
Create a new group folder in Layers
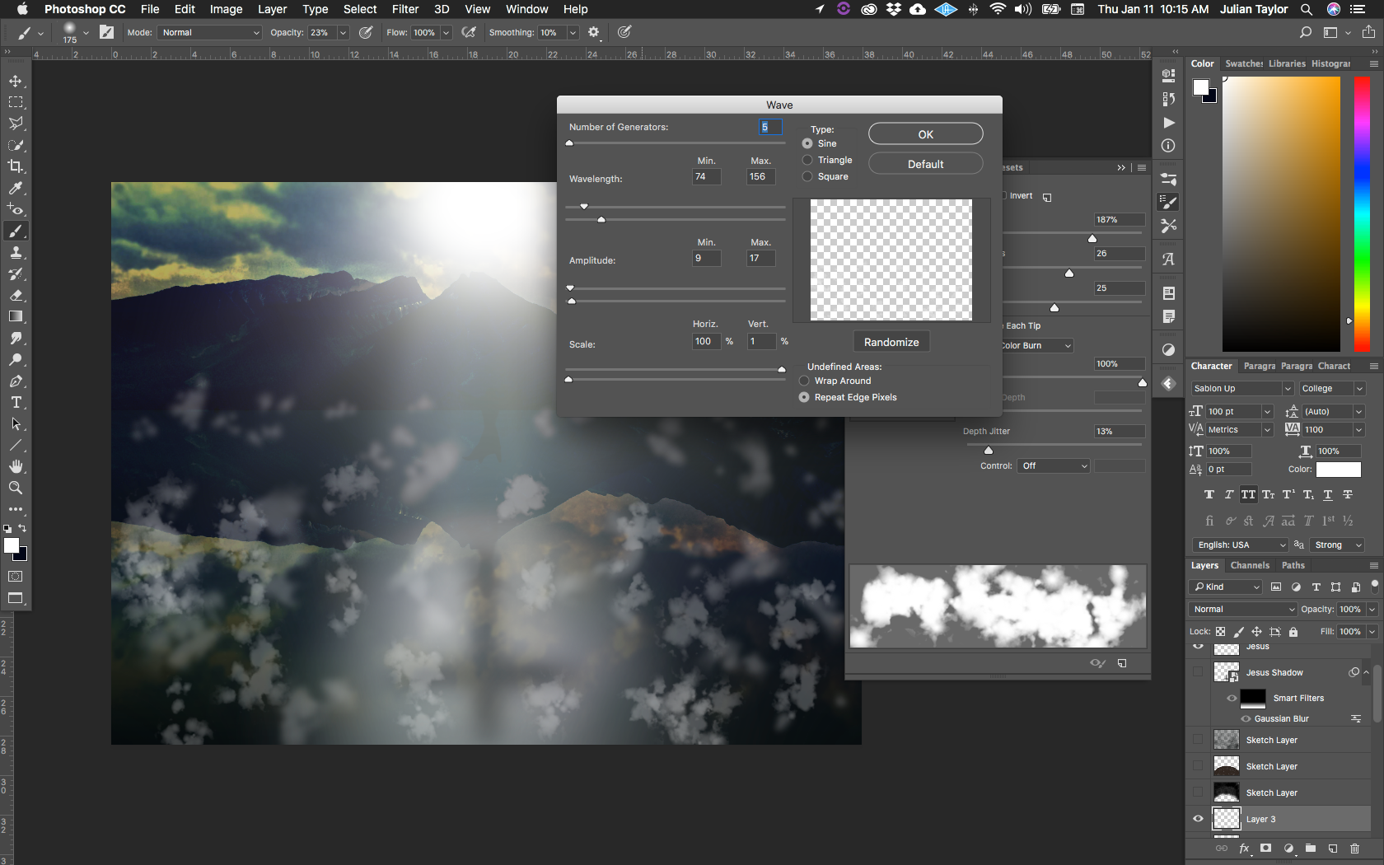pyautogui.click(x=1311, y=848)
